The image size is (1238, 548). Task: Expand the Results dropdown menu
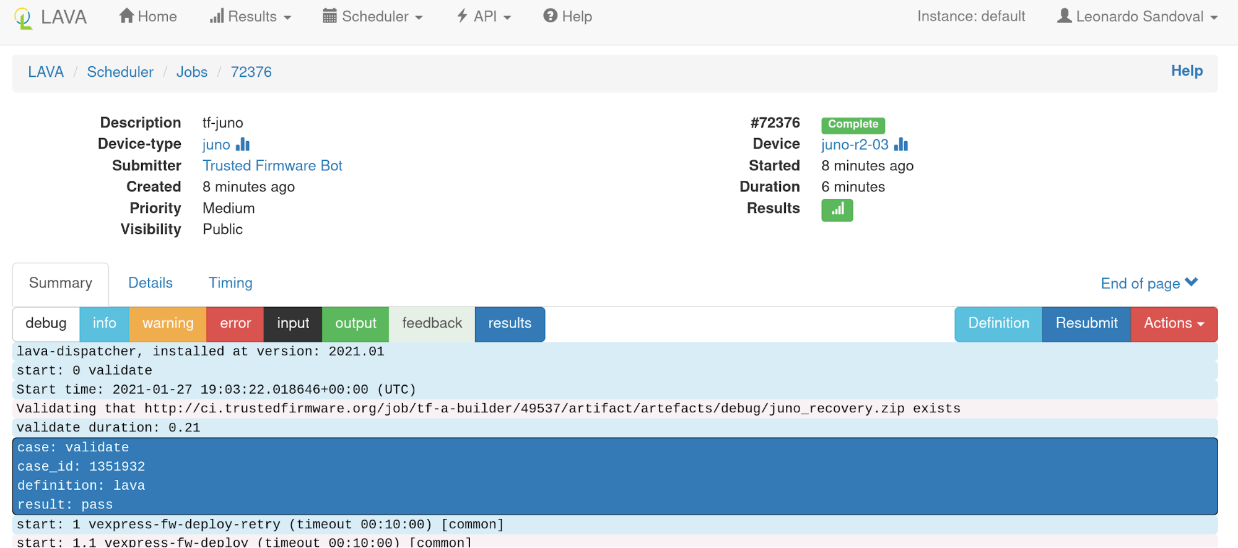251,17
